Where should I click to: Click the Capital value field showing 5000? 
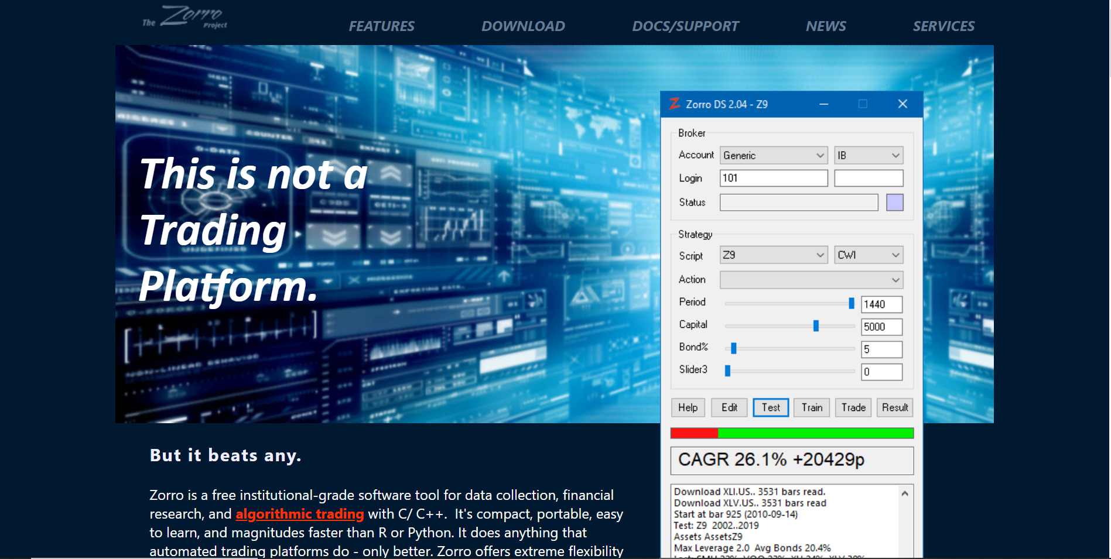click(x=881, y=327)
